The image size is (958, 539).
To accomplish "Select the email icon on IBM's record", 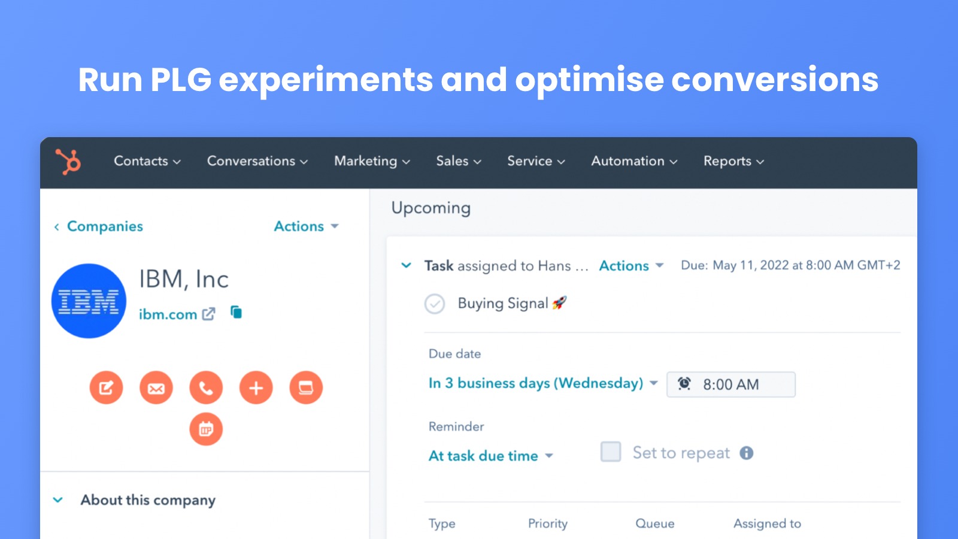I will pyautogui.click(x=156, y=387).
